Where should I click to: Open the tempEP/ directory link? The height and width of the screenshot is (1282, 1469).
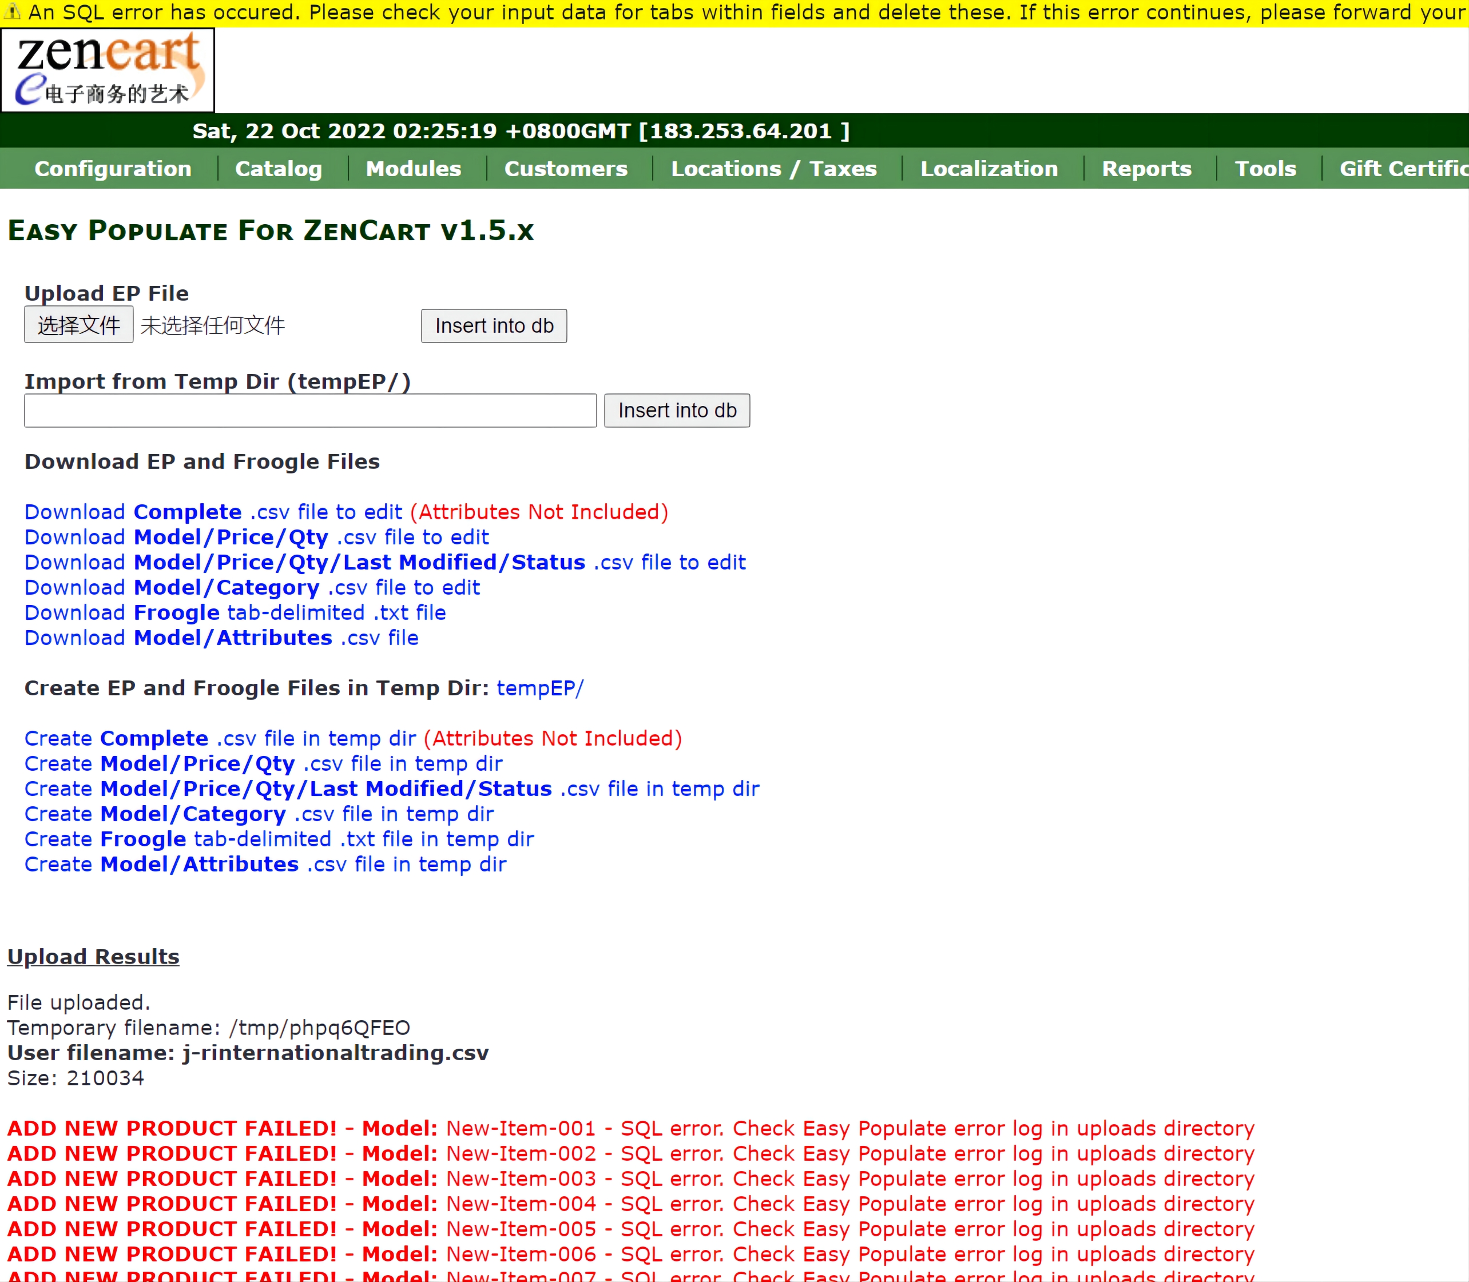click(540, 688)
